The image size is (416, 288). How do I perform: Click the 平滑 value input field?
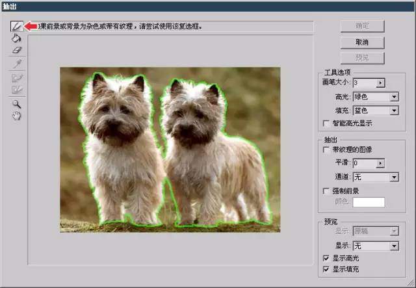365,163
